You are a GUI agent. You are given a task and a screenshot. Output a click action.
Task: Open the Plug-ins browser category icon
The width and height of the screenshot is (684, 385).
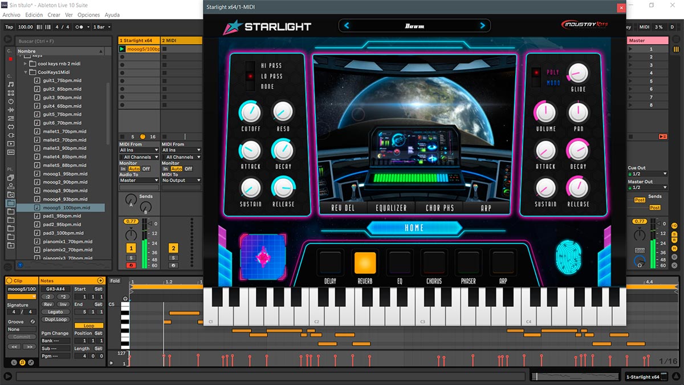(x=10, y=135)
